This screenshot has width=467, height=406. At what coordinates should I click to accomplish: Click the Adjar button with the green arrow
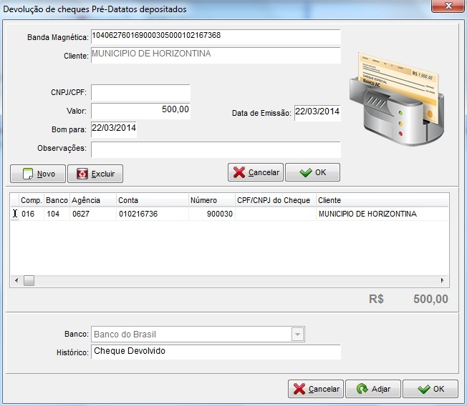(373, 389)
